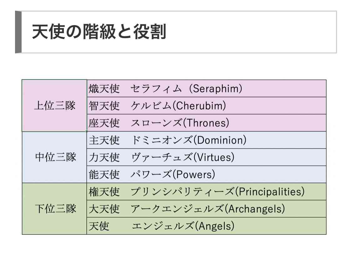Image resolution: width=352 pixels, height=253 pixels.
Task: Click the 大天使 アークエンジェルズ (Archangels) row
Action: [x=207, y=209]
